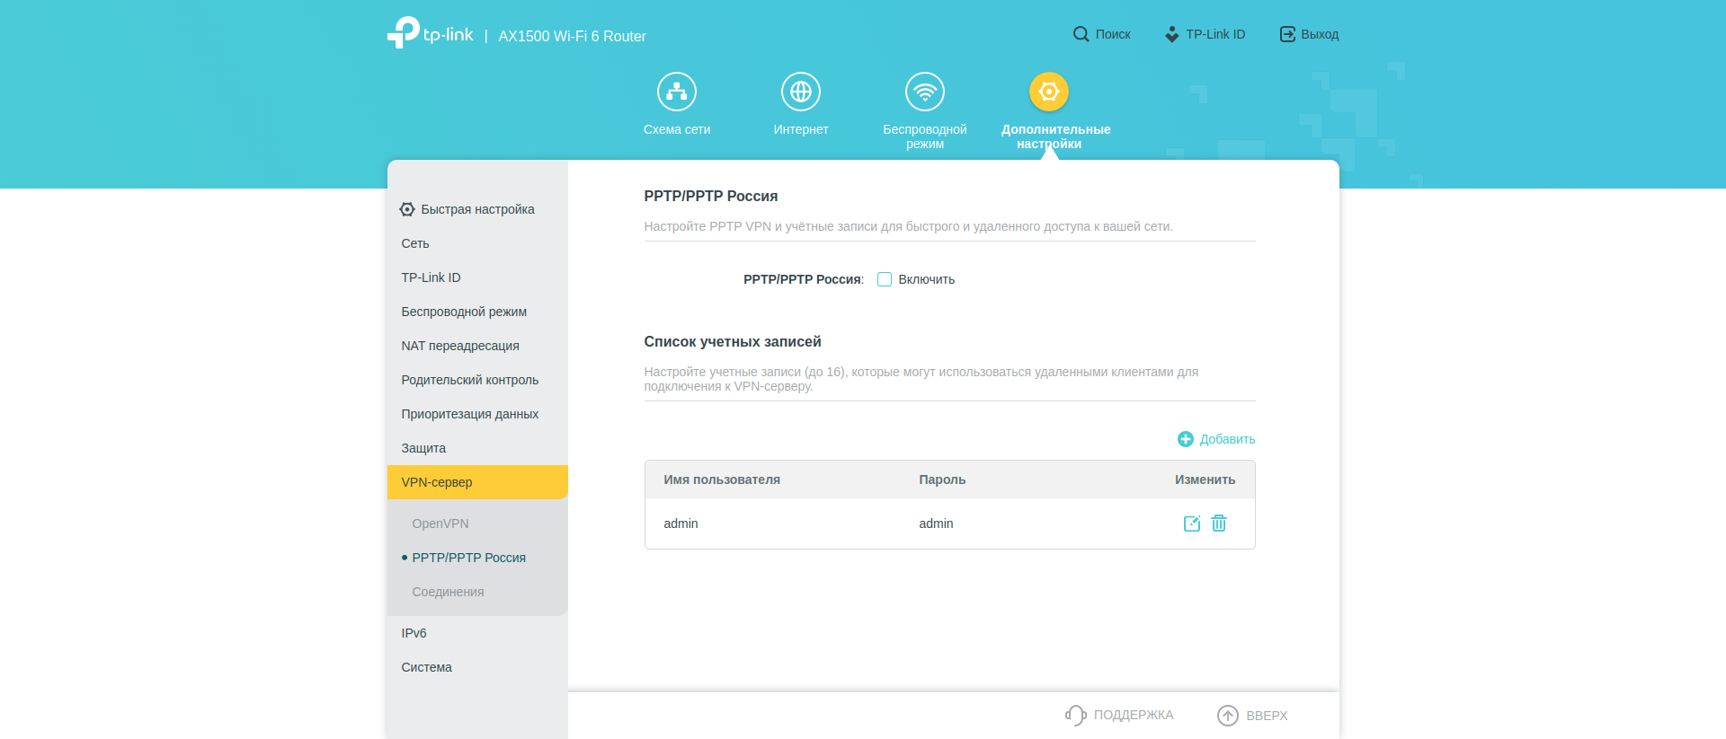Open the Схема сети network map icon

pyautogui.click(x=677, y=92)
